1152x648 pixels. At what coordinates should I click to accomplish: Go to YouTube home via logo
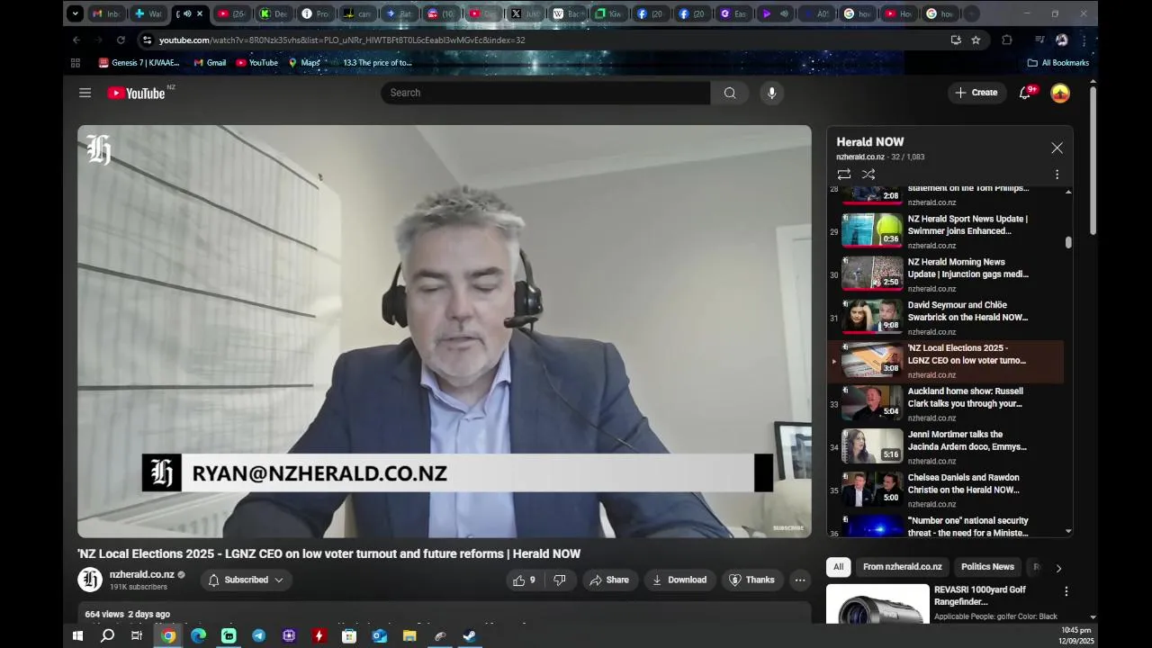coord(136,93)
